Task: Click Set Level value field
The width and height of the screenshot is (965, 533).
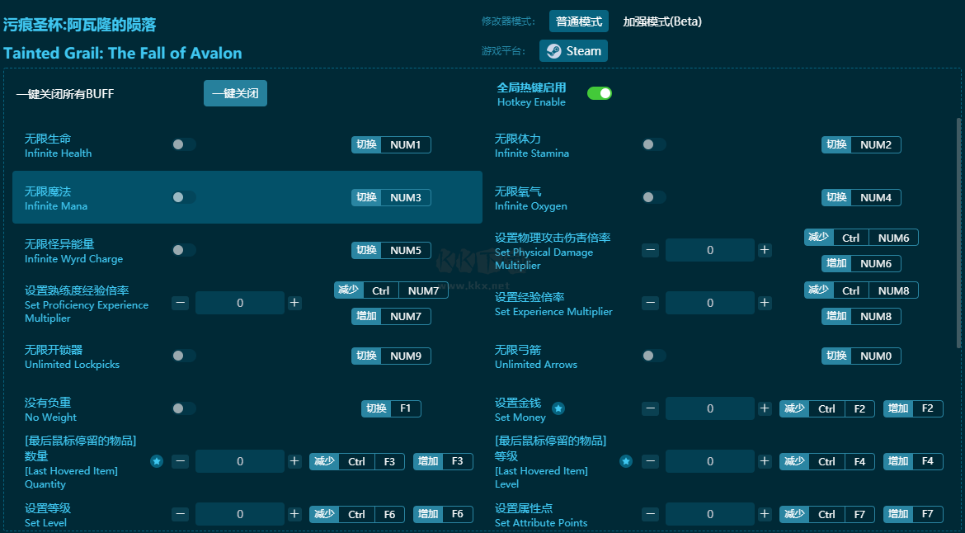Action: [240, 514]
